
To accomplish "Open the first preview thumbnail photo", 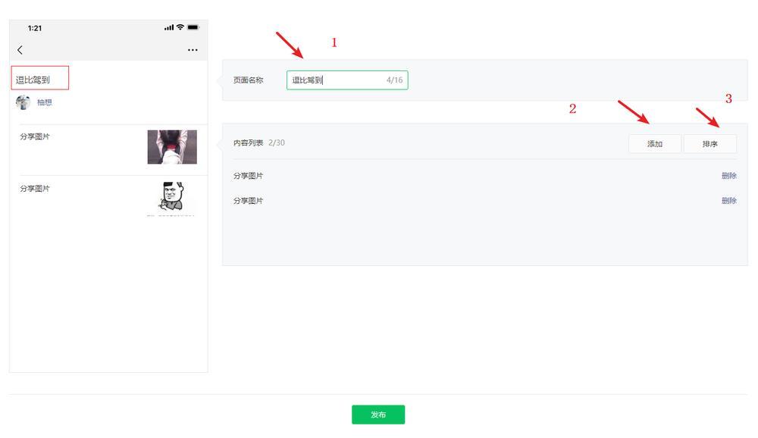I will coord(172,147).
